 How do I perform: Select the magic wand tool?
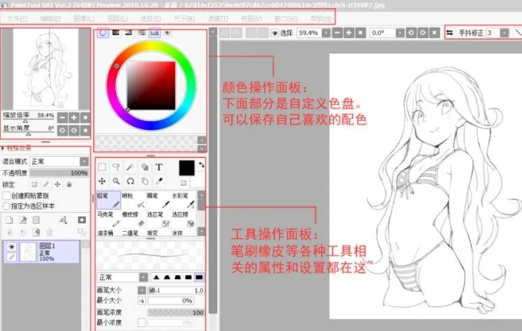point(130,167)
